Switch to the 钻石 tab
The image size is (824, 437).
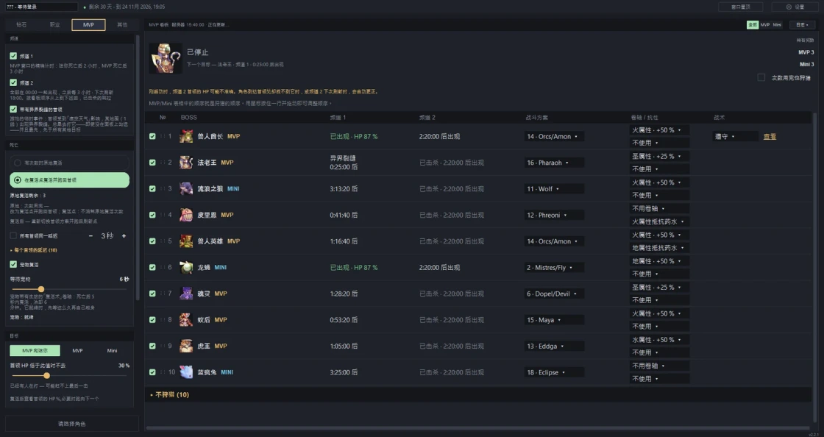click(21, 25)
